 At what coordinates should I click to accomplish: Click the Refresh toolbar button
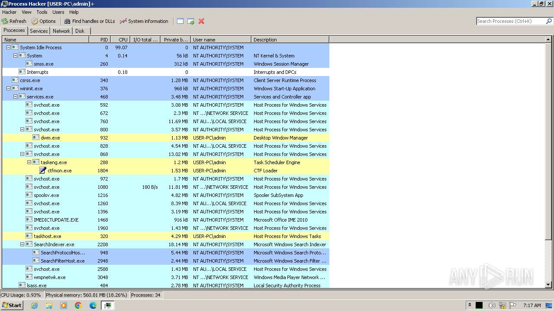point(14,21)
